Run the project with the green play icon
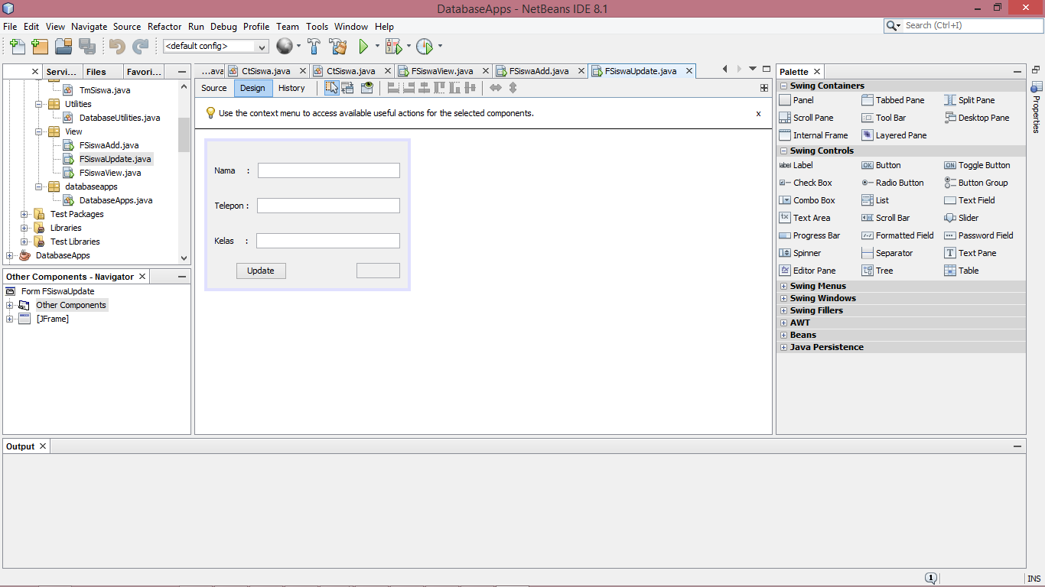This screenshot has width=1045, height=587. point(364,47)
